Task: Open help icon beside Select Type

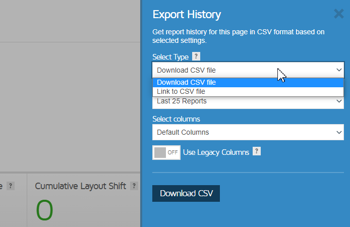Action: pos(196,56)
